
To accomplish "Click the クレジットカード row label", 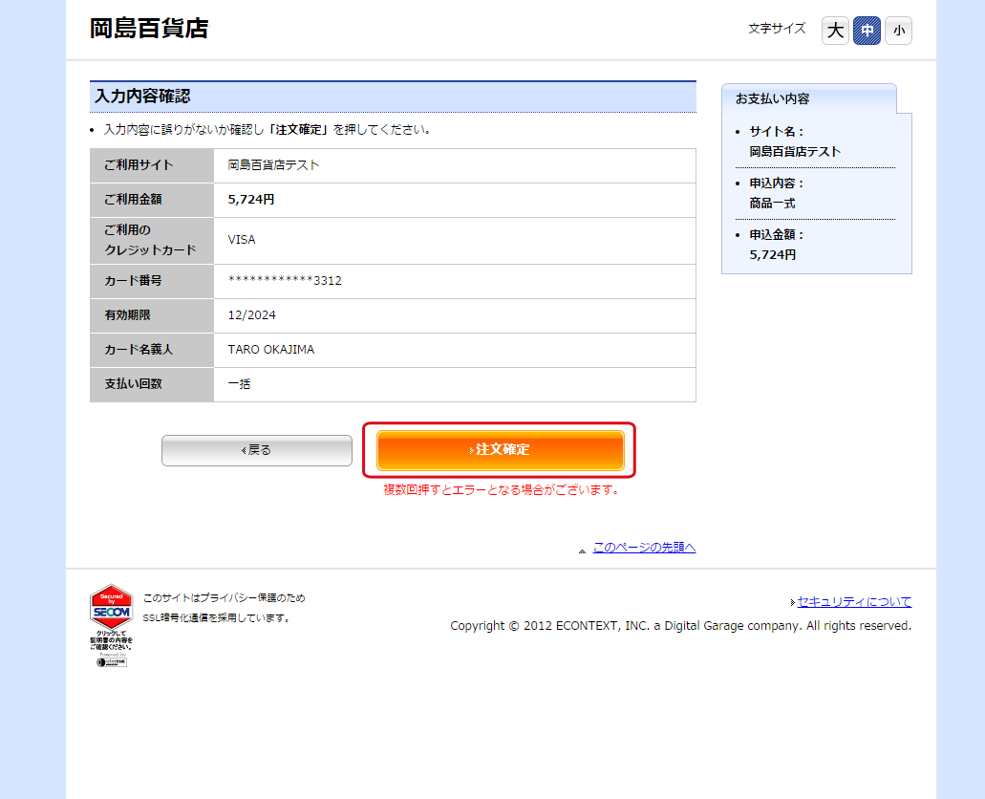I will coord(151,240).
